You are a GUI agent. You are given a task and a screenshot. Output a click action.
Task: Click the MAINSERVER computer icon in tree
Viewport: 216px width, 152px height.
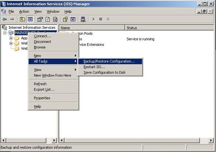coord(11,33)
